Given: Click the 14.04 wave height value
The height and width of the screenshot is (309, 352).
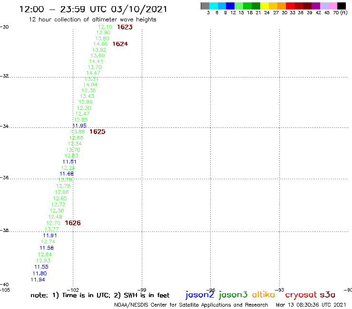Looking at the screenshot, I should pos(90,85).
